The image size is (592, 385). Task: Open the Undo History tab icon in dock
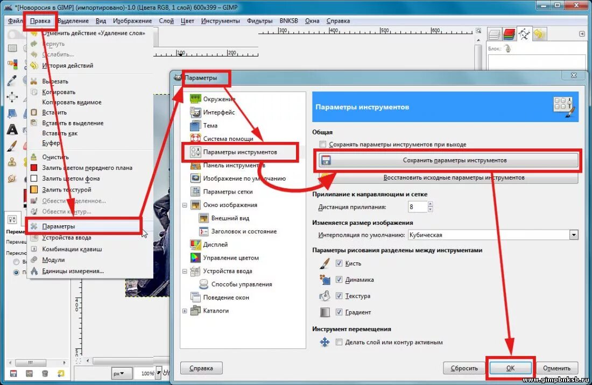[539, 34]
